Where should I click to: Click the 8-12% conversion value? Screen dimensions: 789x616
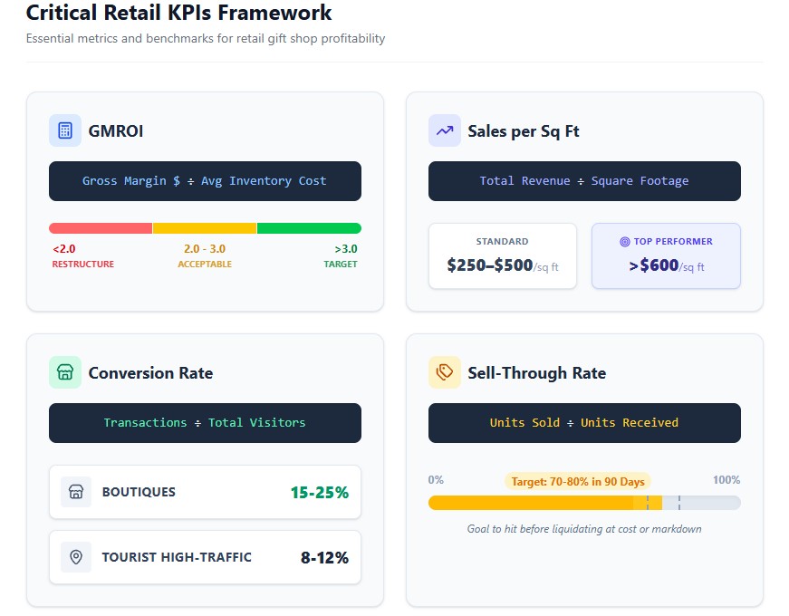tap(324, 558)
